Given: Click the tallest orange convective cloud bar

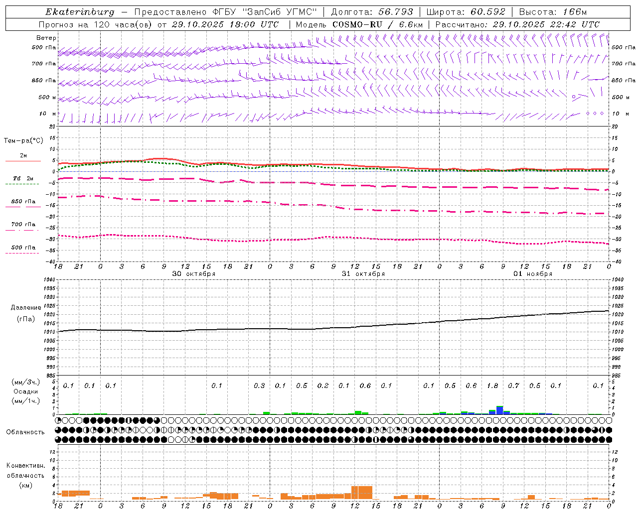Looking at the screenshot, I should click(x=362, y=493).
